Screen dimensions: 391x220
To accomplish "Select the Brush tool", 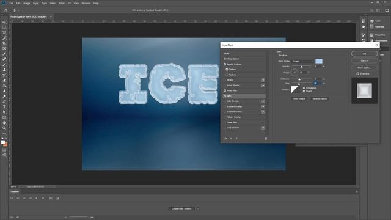I will tap(4, 65).
